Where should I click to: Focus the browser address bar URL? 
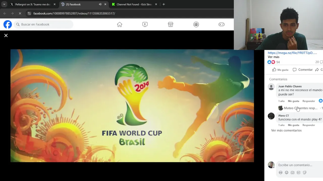click(74, 13)
